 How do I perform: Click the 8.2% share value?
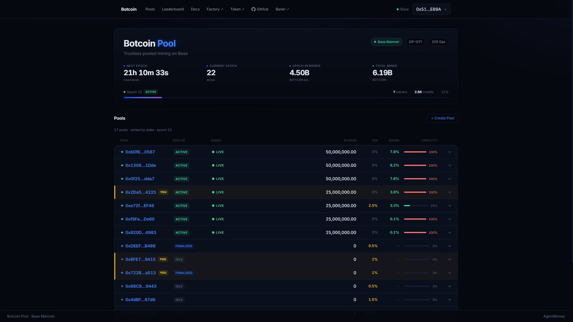[x=394, y=166]
